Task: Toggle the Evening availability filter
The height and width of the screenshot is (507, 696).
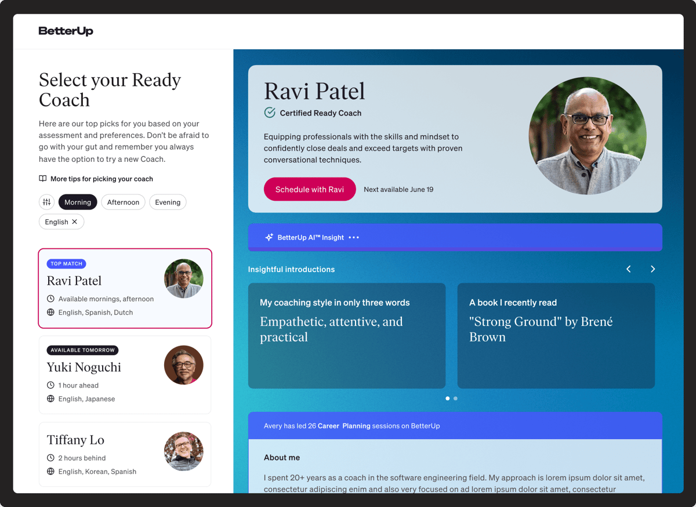Action: tap(168, 202)
